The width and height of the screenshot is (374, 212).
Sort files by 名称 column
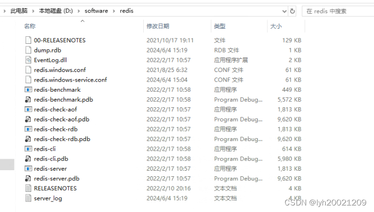pyautogui.click(x=30, y=26)
